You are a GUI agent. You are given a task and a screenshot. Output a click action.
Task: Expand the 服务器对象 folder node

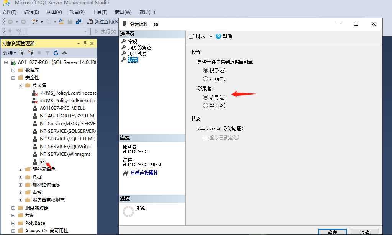tap(13, 208)
